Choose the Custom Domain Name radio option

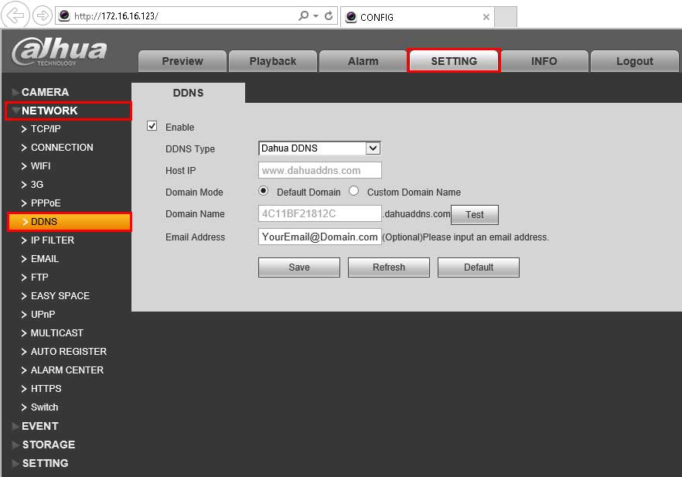pos(354,191)
